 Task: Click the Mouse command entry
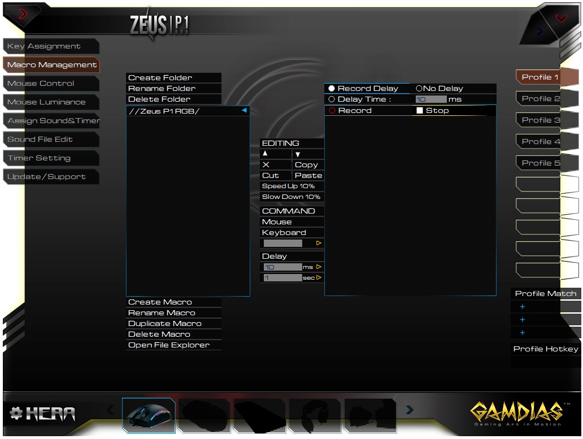click(292, 222)
